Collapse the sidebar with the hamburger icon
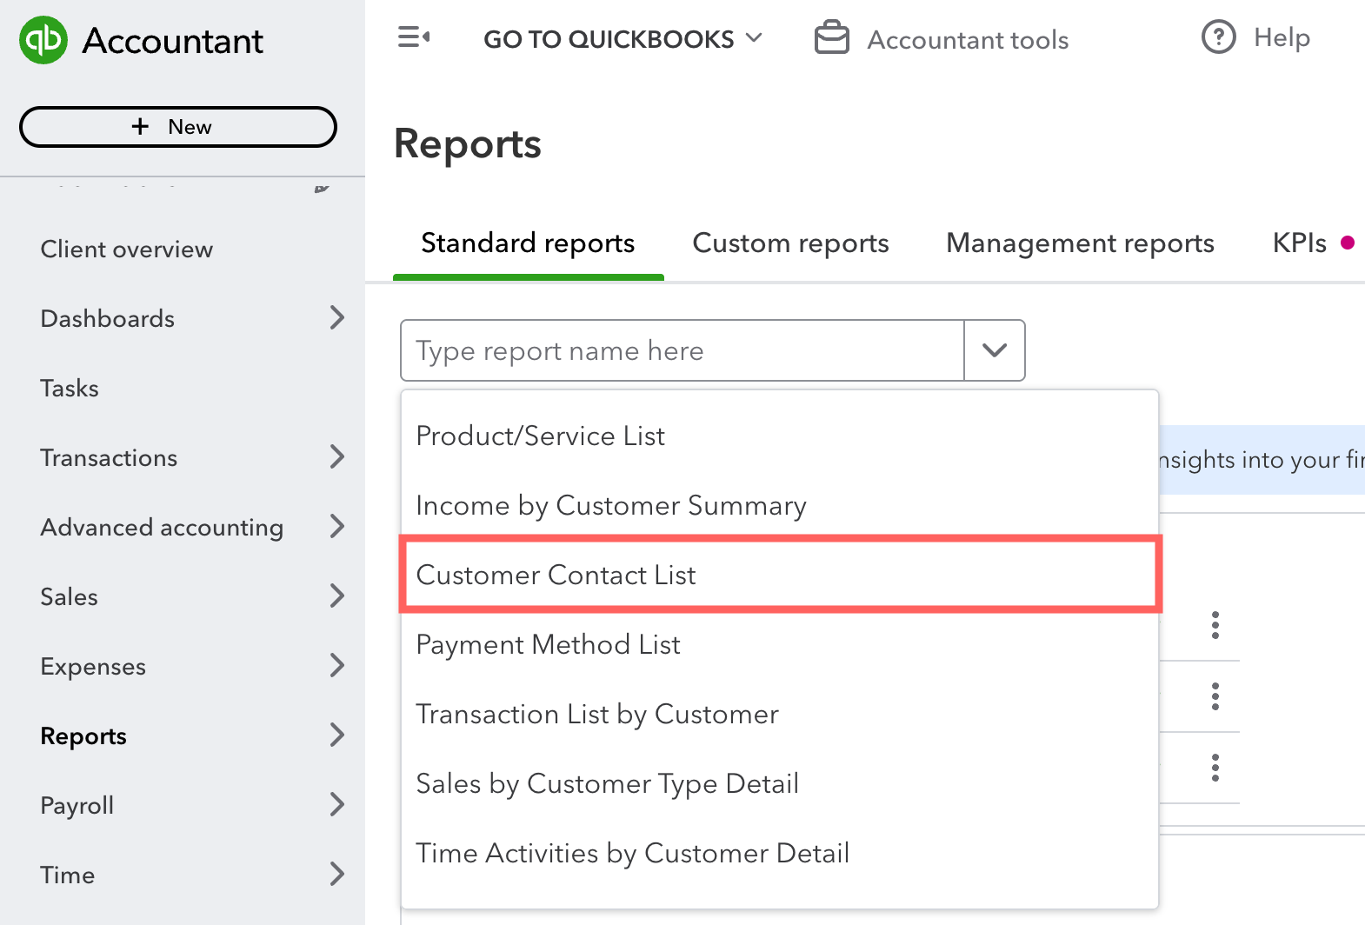The image size is (1365, 925). (x=414, y=37)
